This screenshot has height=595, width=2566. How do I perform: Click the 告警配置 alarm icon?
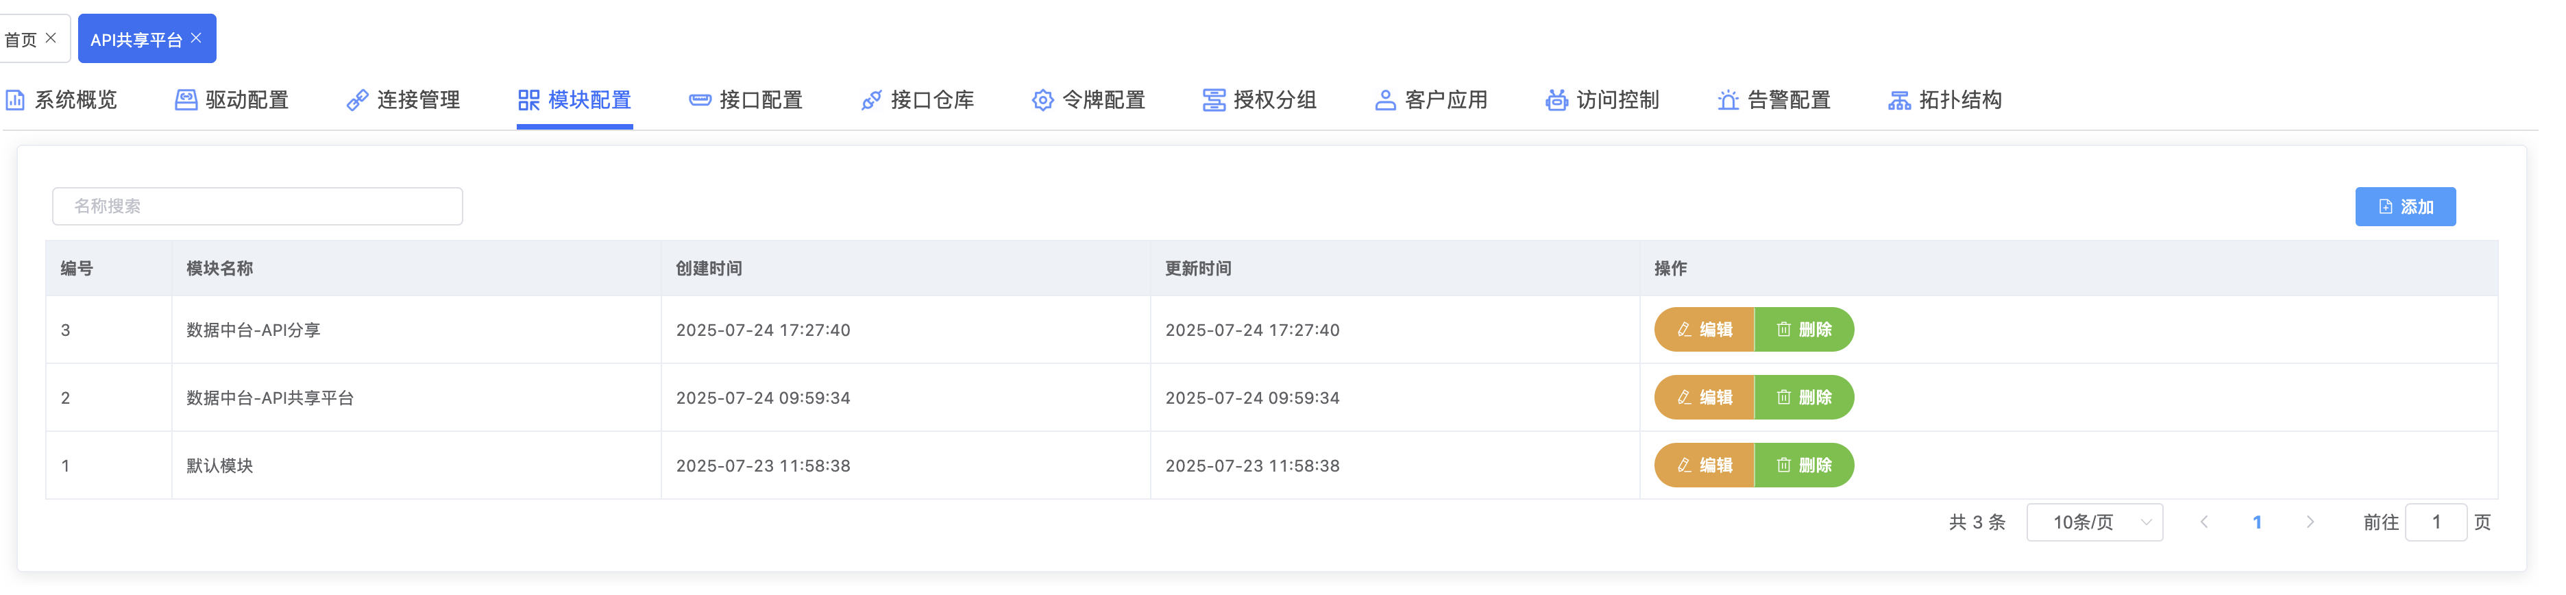(x=1727, y=99)
